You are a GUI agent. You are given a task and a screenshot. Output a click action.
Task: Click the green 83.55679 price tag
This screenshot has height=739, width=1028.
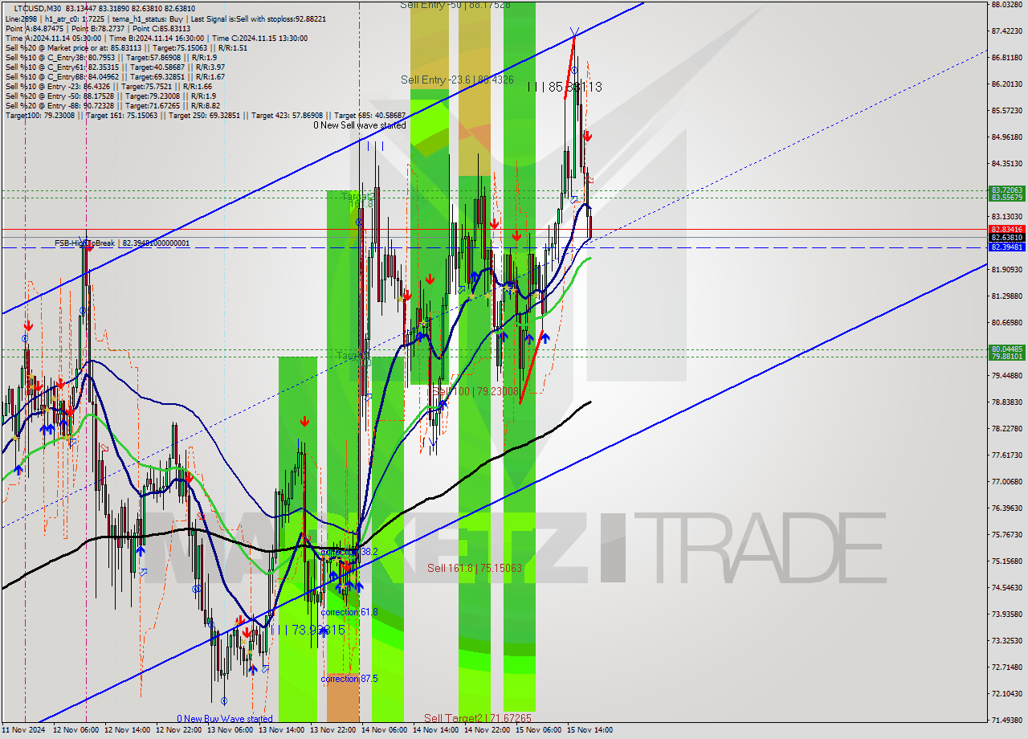tap(1006, 198)
